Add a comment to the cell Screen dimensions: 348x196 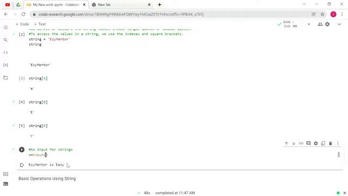(308, 143)
